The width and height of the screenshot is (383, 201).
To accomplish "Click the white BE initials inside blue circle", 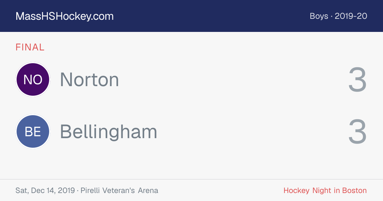I will (33, 132).
